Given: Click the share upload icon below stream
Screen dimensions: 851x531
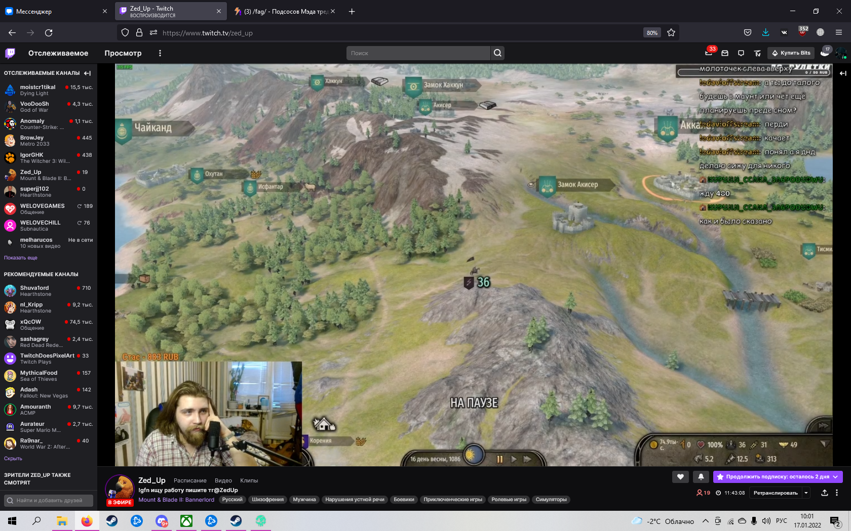Looking at the screenshot, I should pos(825,493).
